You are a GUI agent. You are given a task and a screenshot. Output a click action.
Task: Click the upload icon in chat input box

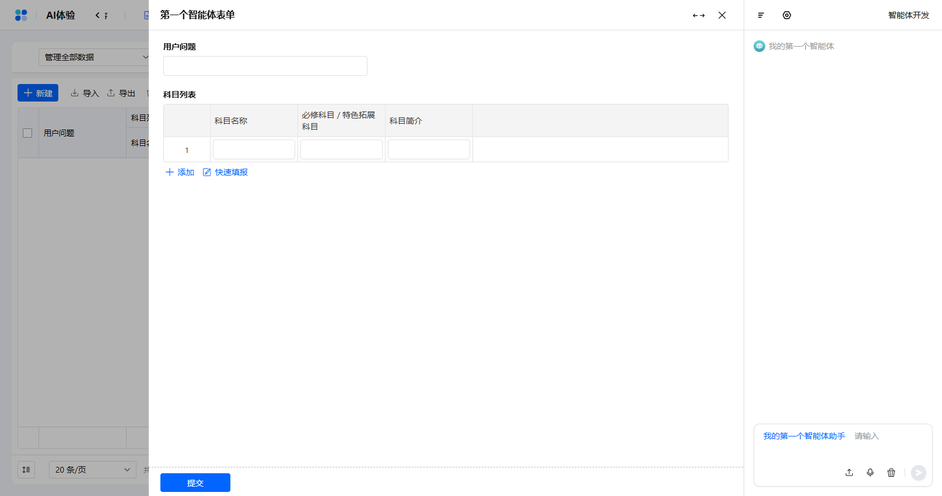tap(849, 473)
